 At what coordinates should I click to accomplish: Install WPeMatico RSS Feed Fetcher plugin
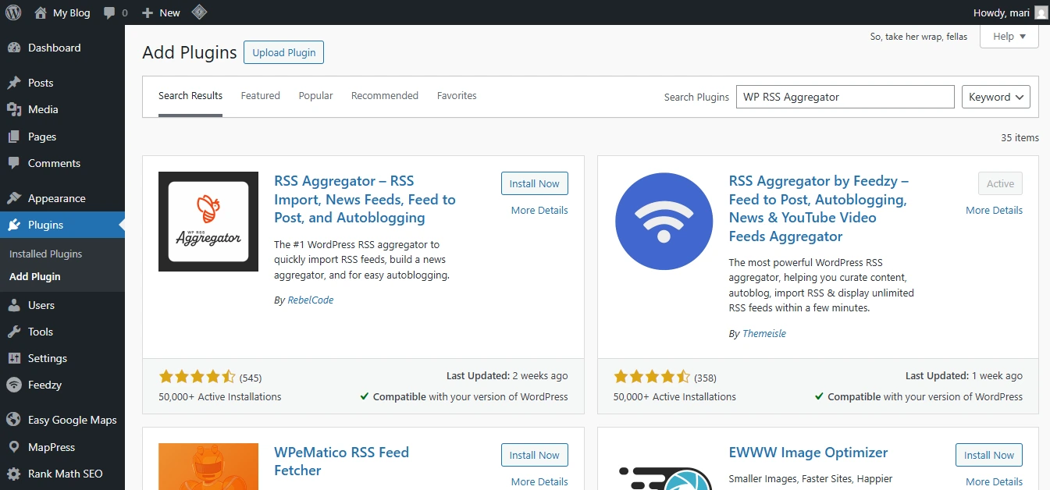coord(535,455)
